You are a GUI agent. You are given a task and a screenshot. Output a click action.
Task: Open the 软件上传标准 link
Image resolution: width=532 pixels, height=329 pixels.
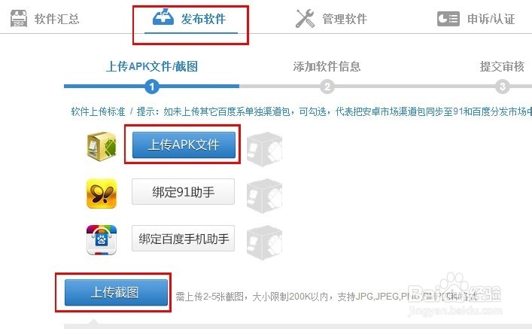(98, 111)
